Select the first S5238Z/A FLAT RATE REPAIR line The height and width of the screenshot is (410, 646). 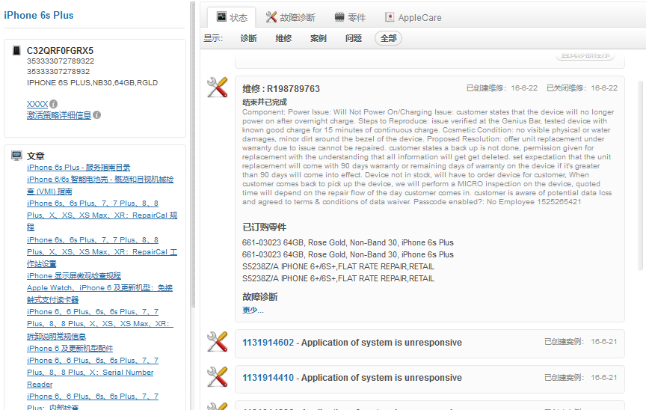click(x=338, y=266)
